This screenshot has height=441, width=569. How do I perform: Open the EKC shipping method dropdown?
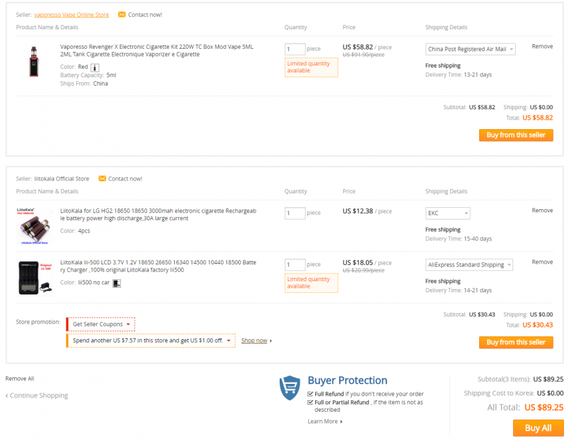(448, 214)
